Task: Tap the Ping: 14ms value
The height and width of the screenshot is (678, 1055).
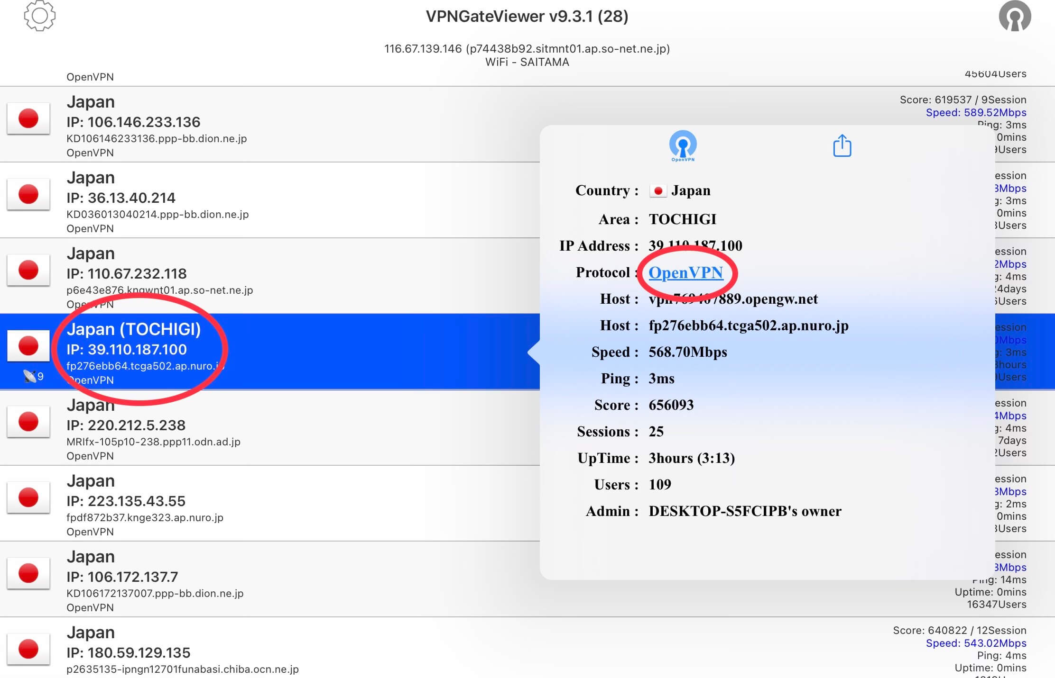Action: (x=999, y=580)
